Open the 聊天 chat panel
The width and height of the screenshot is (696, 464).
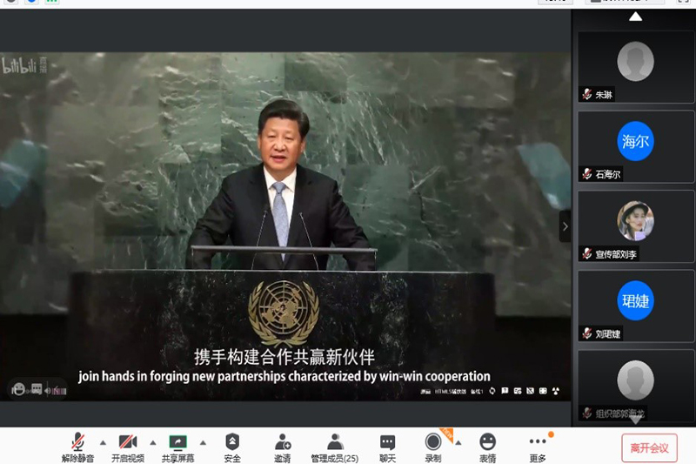387,447
